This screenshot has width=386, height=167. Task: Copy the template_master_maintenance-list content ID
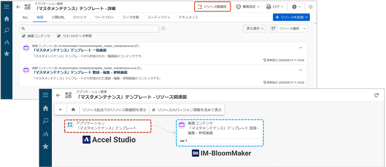pos(137,46)
